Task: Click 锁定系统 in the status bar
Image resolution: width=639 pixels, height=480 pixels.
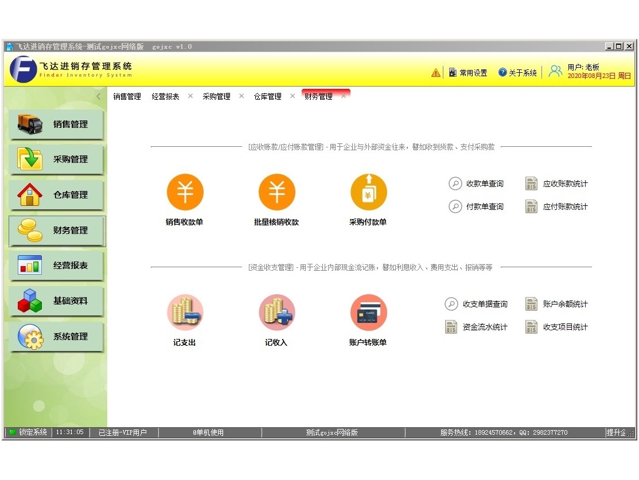Action: click(x=28, y=432)
